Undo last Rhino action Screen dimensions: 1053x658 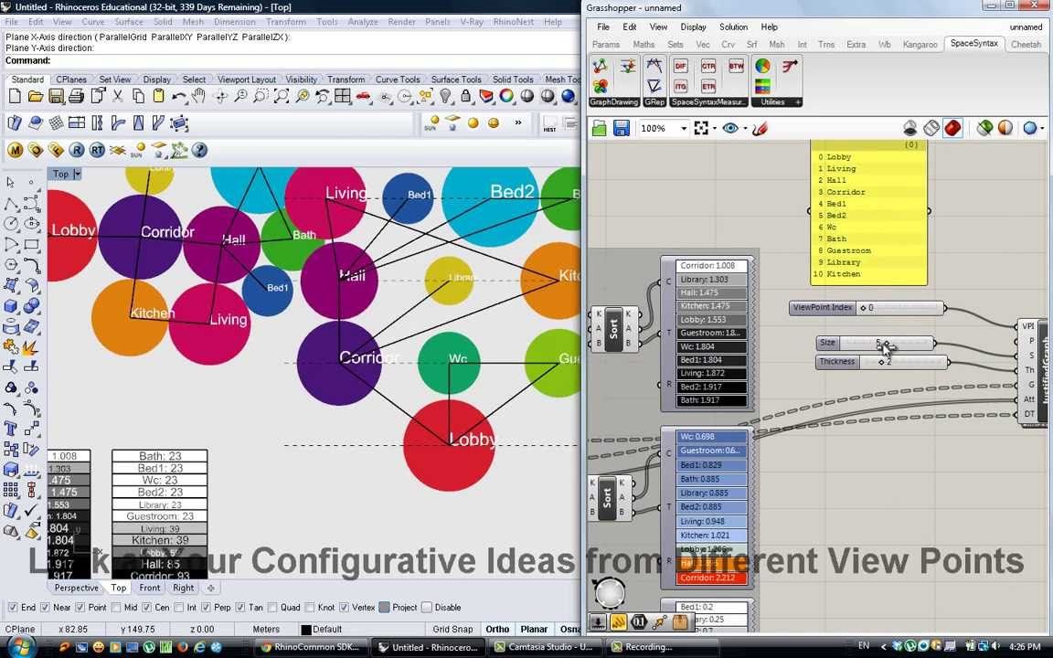(178, 96)
